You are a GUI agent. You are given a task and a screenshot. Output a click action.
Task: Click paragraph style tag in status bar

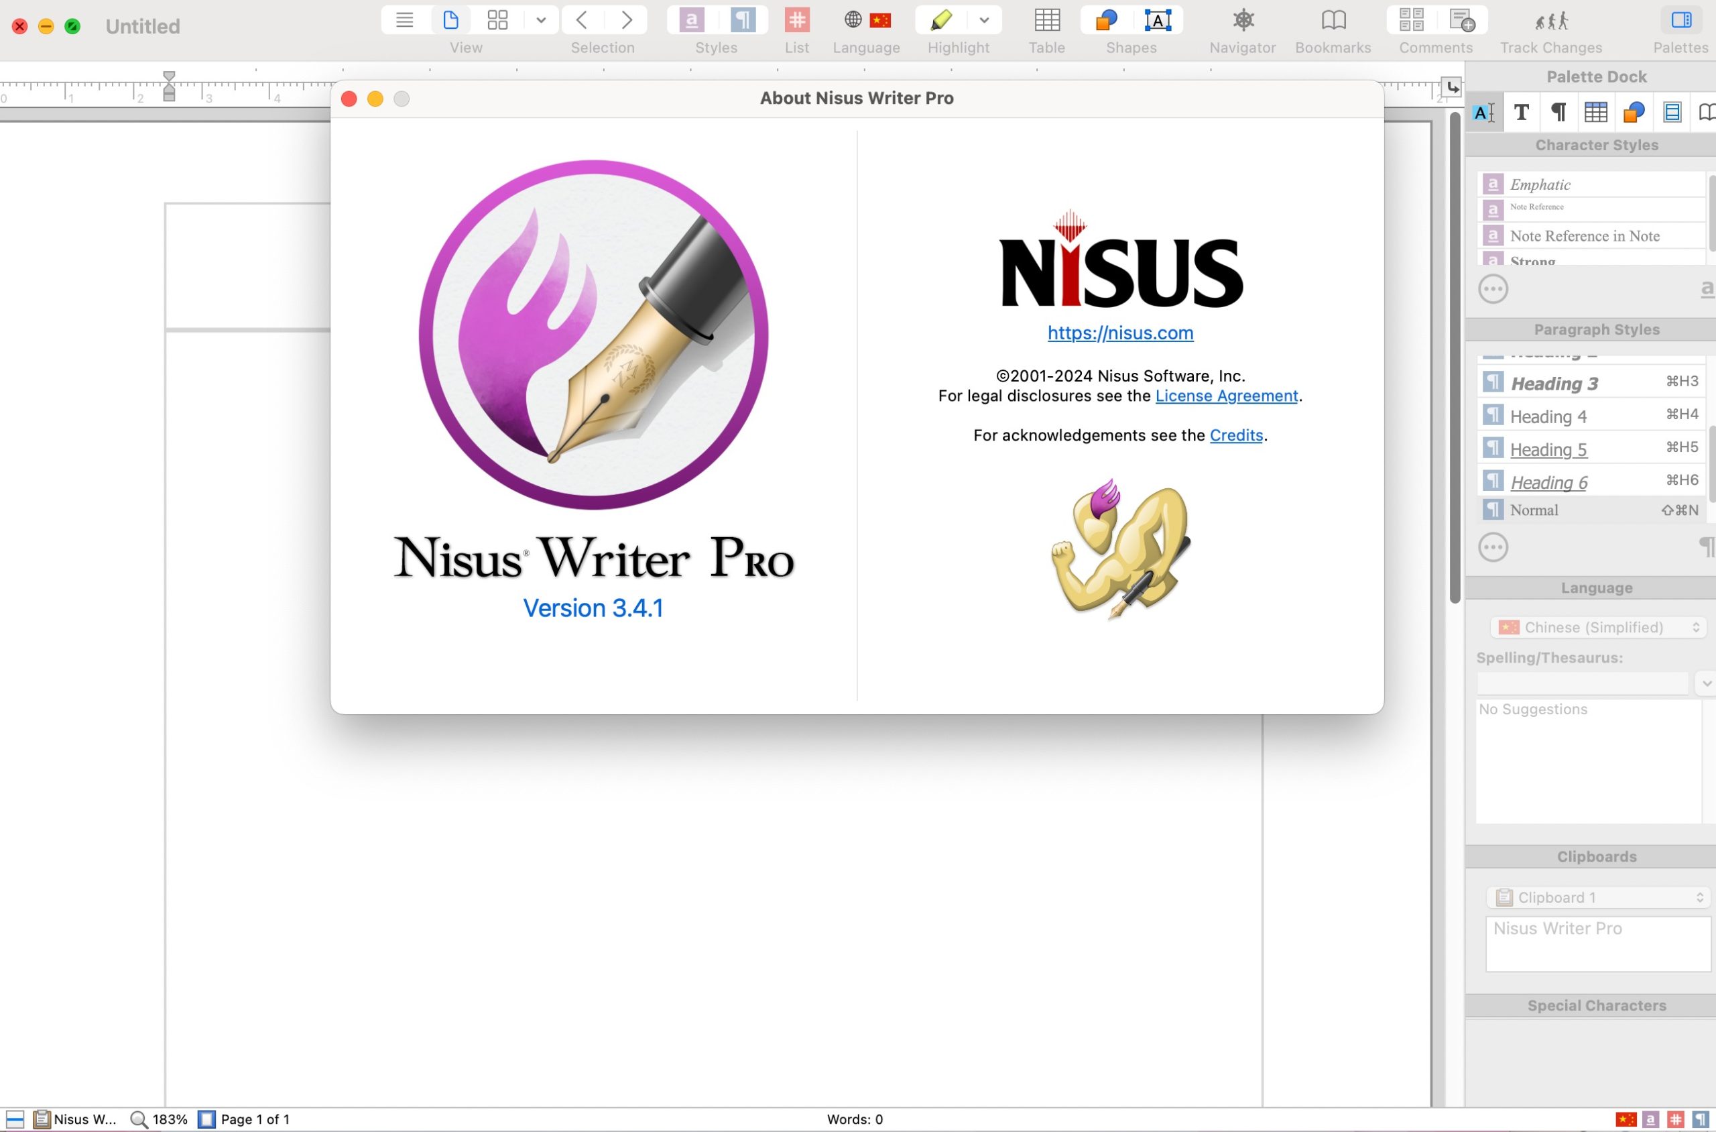pyautogui.click(x=1701, y=1119)
